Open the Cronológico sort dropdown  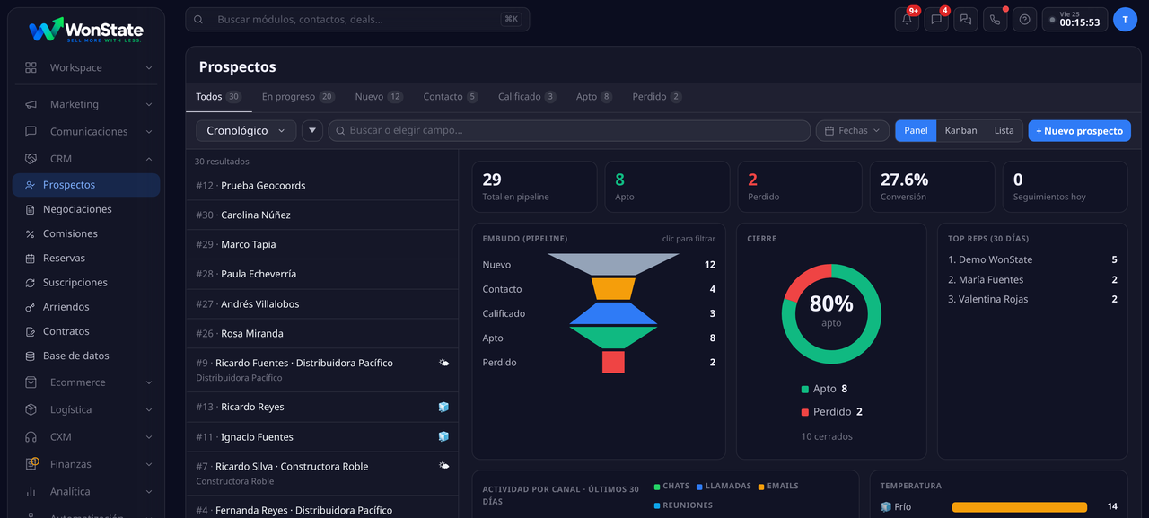(246, 131)
